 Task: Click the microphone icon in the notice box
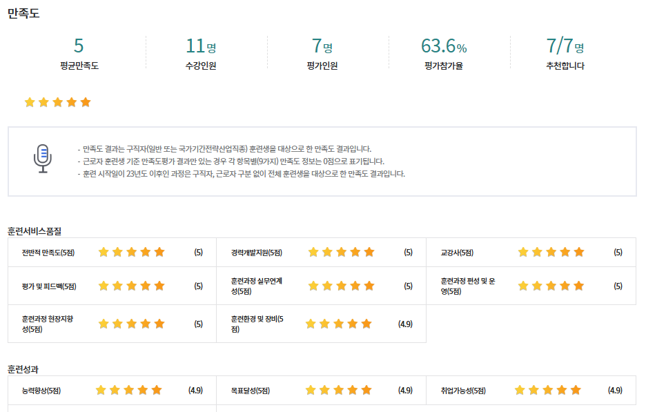43,158
